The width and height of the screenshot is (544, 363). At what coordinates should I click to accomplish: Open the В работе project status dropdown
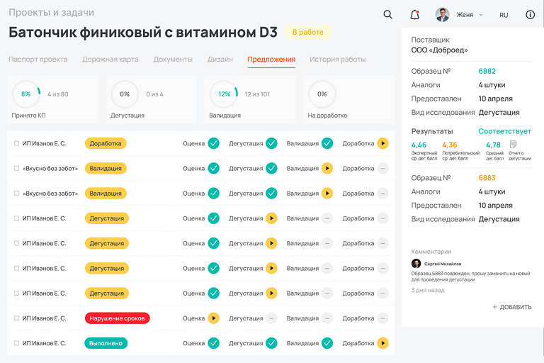(x=307, y=33)
